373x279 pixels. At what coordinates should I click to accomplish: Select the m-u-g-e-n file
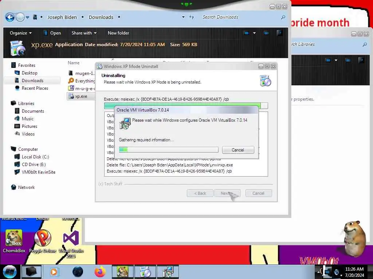point(82,89)
